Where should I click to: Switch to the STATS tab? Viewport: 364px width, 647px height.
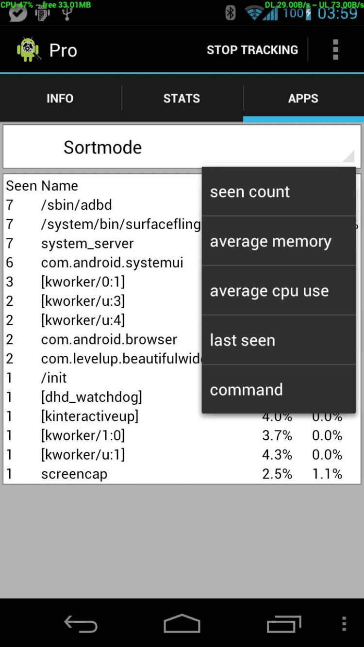point(182,99)
